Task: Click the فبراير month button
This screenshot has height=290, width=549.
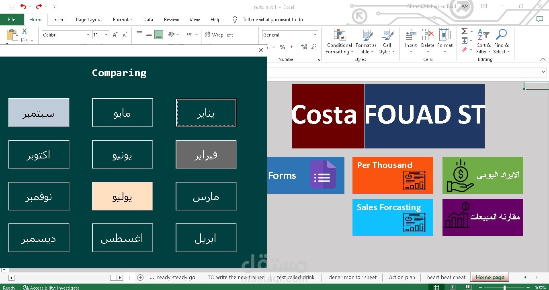Action: (x=206, y=154)
